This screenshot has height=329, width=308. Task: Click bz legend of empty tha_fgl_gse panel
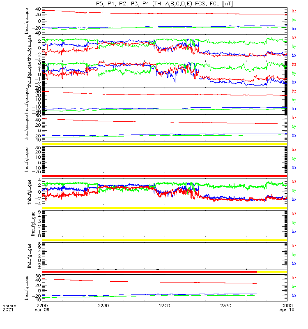[x=294, y=150]
